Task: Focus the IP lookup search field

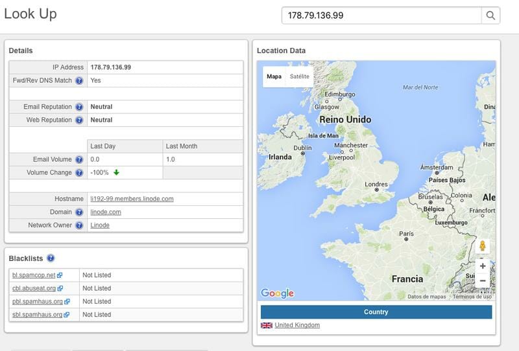Action: [x=381, y=16]
